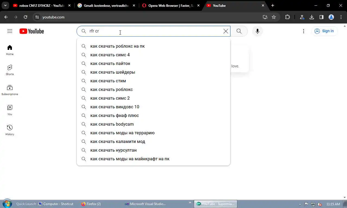
Task: Click the muted volume tray icon
Action: pos(320,204)
